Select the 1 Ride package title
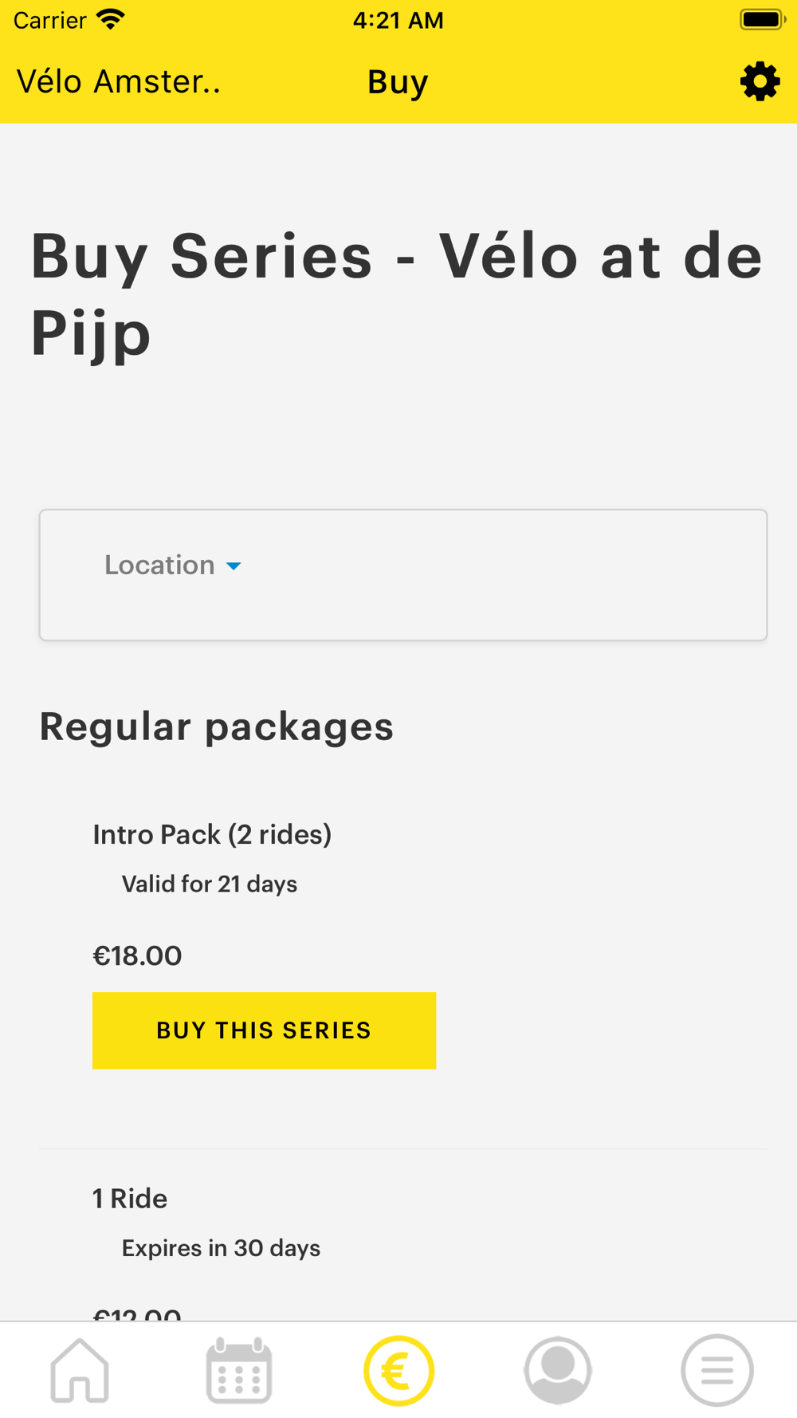 coord(130,1198)
